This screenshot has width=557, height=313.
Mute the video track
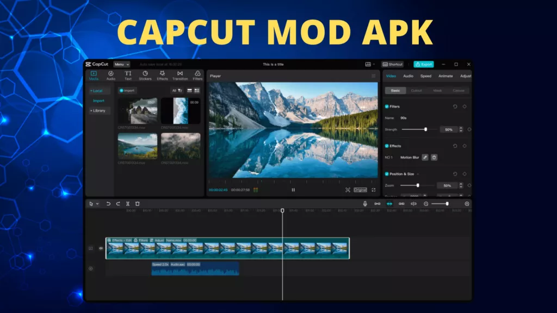coord(101,248)
